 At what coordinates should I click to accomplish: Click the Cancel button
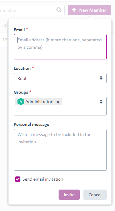pyautogui.click(x=95, y=194)
